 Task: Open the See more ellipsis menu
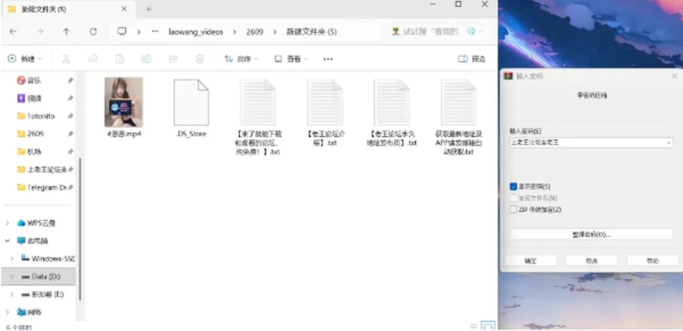tap(328, 59)
